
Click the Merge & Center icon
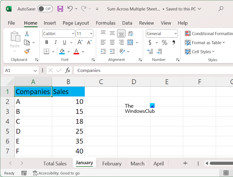pyautogui.click(x=130, y=42)
